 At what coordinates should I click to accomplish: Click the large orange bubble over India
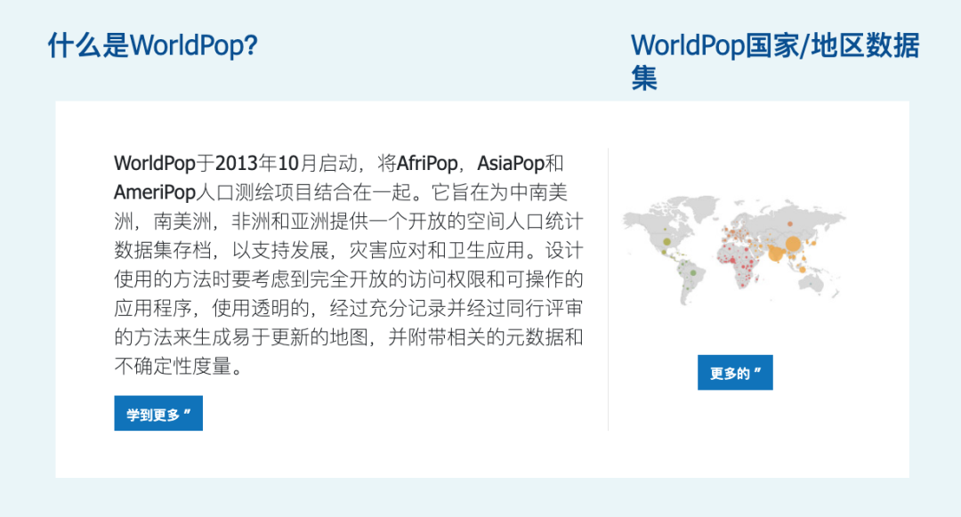coord(776,254)
